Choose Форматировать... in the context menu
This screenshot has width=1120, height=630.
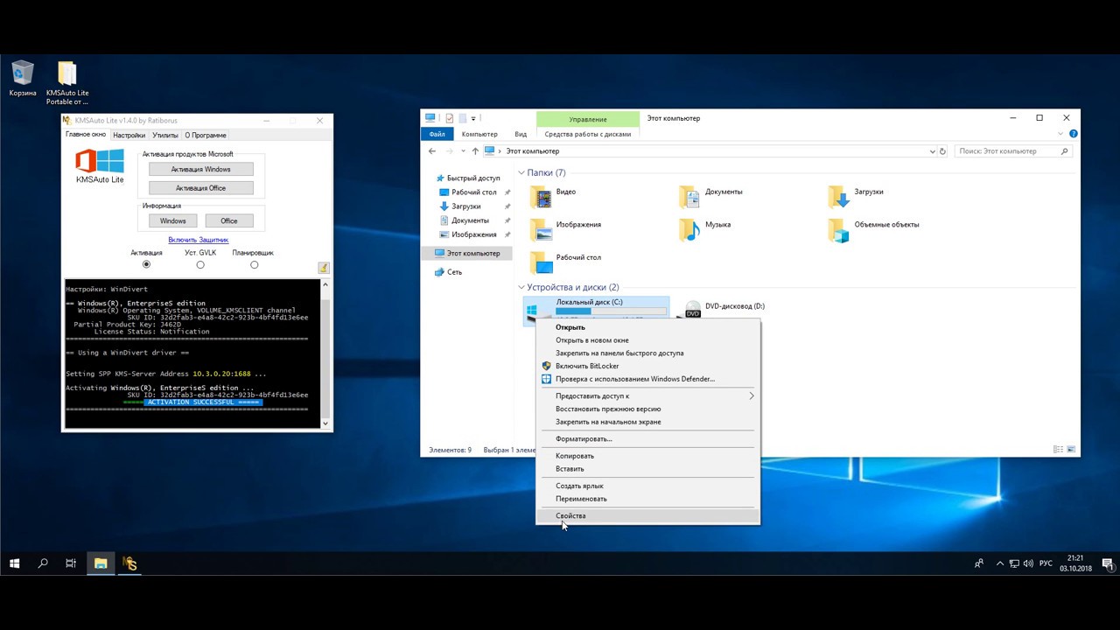pyautogui.click(x=648, y=438)
